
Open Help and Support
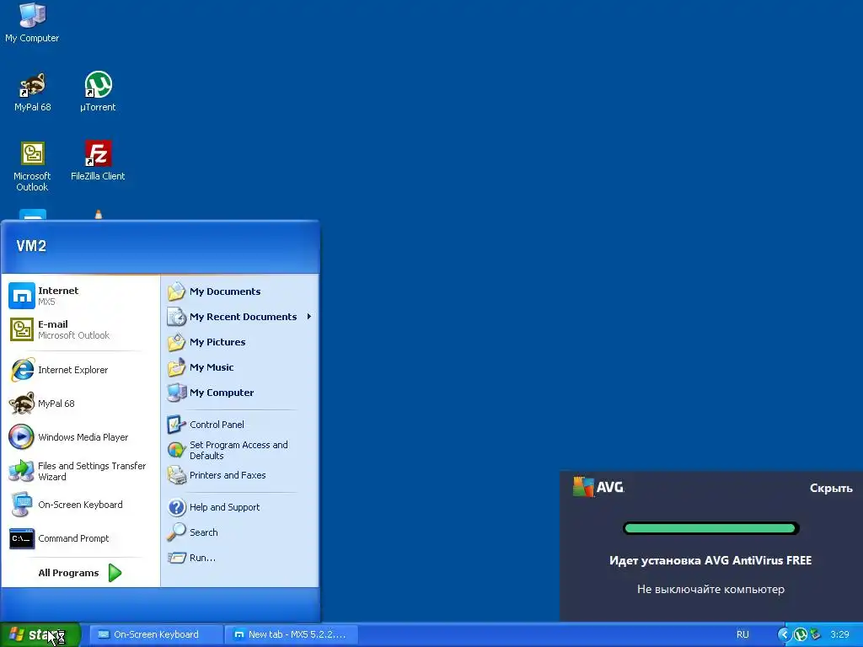pyautogui.click(x=240, y=507)
